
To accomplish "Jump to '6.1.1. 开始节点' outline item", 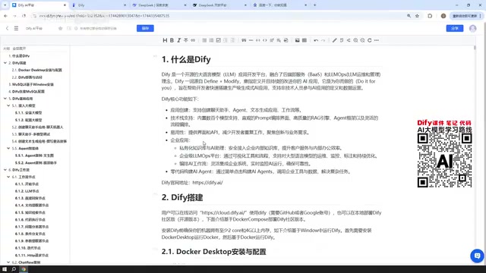I will coord(27,184).
